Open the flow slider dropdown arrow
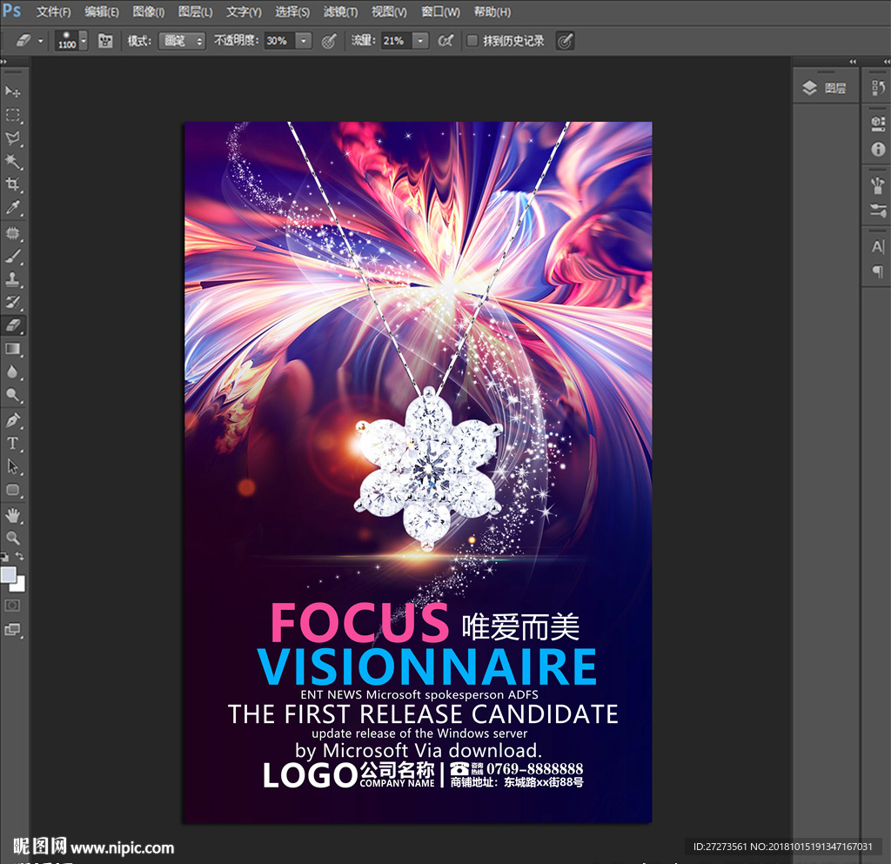The image size is (891, 864). [420, 40]
